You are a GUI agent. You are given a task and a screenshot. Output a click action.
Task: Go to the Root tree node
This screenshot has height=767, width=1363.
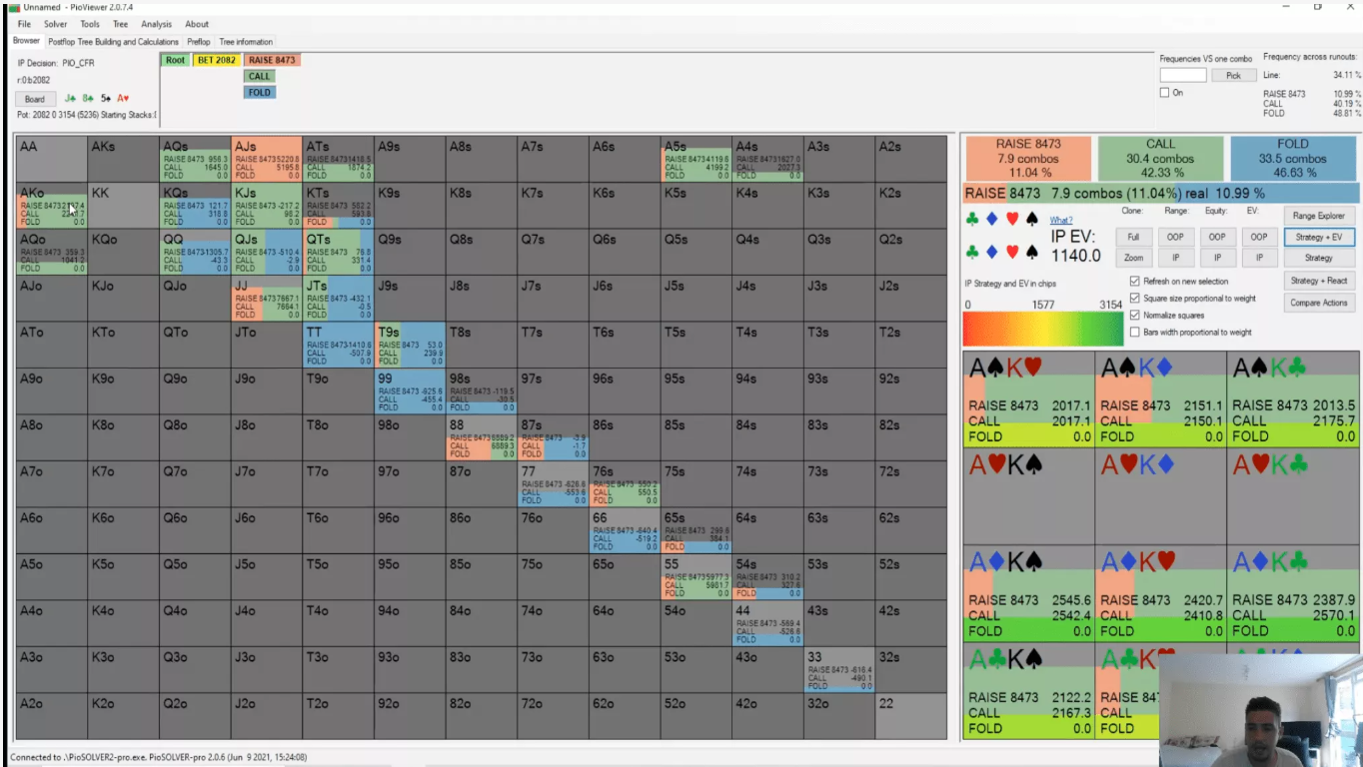point(175,60)
